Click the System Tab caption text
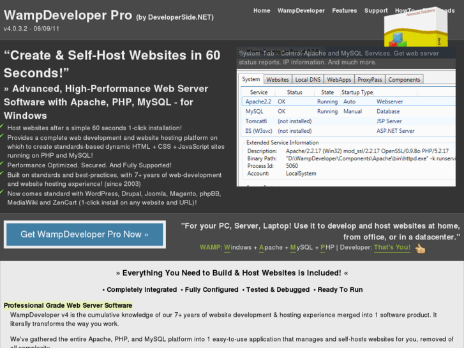This screenshot has width=464, height=348. (339, 57)
